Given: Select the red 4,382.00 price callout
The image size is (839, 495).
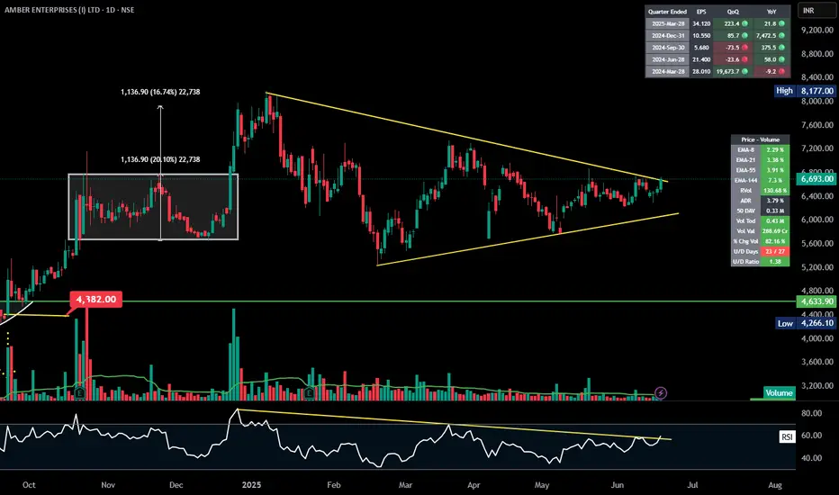Looking at the screenshot, I should point(95,299).
